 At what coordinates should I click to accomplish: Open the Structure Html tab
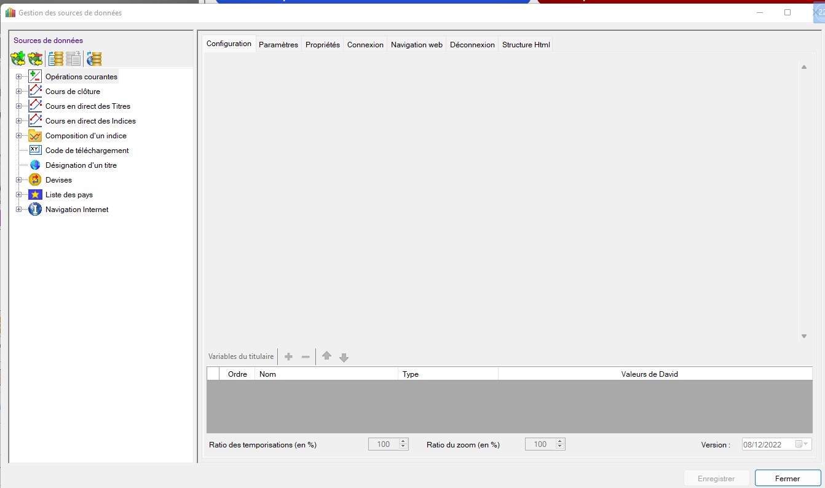coord(526,45)
